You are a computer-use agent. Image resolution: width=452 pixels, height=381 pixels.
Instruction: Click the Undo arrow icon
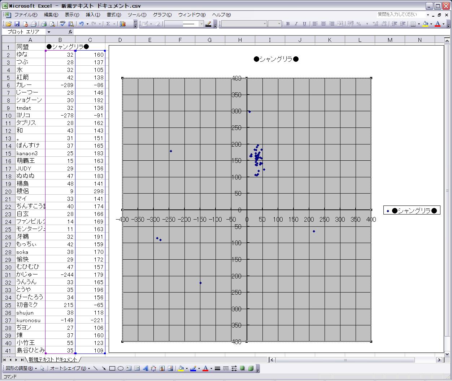(82, 24)
